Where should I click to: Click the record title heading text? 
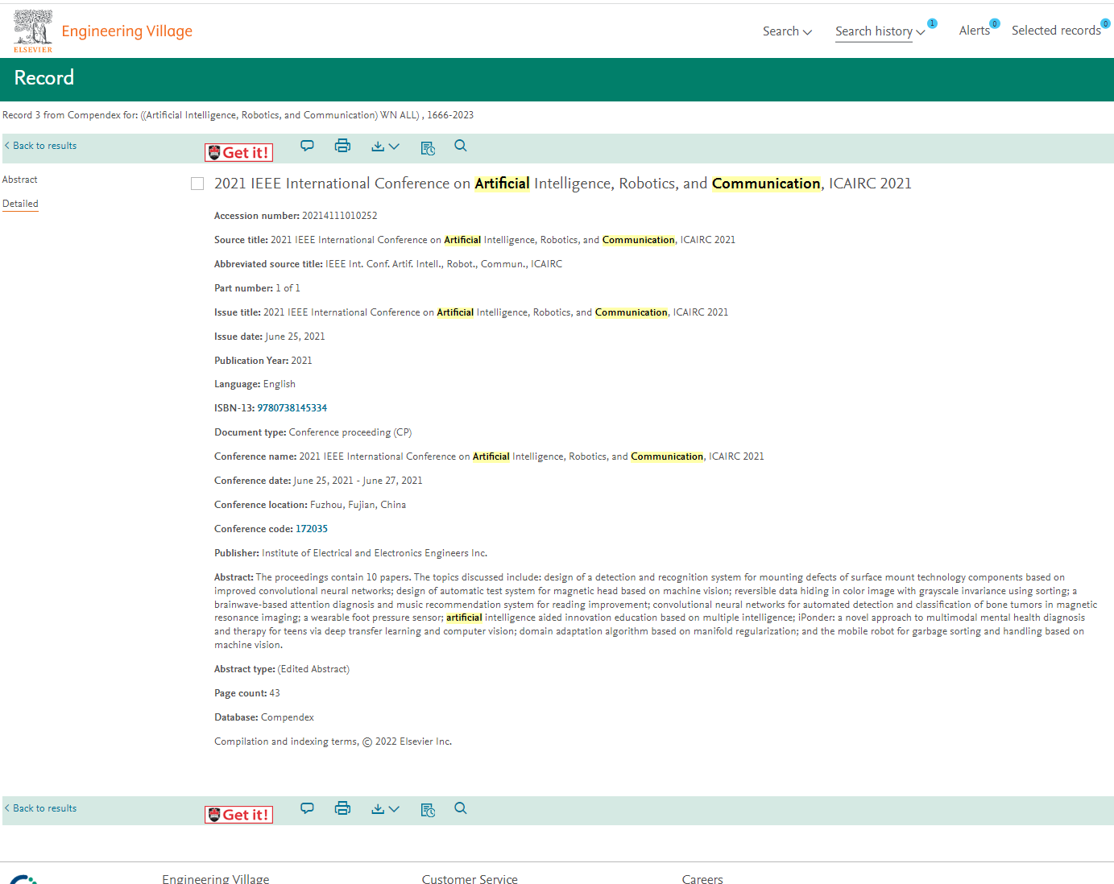[563, 184]
